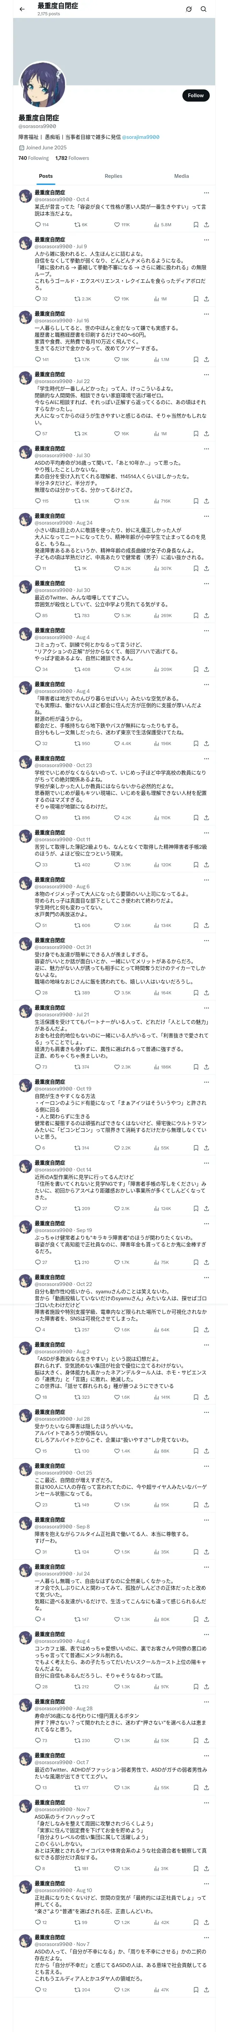Follow this profile
Image resolution: width=228 pixels, height=2032 pixels.
[196, 95]
